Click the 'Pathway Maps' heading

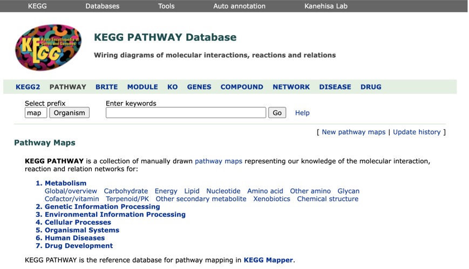(45, 142)
